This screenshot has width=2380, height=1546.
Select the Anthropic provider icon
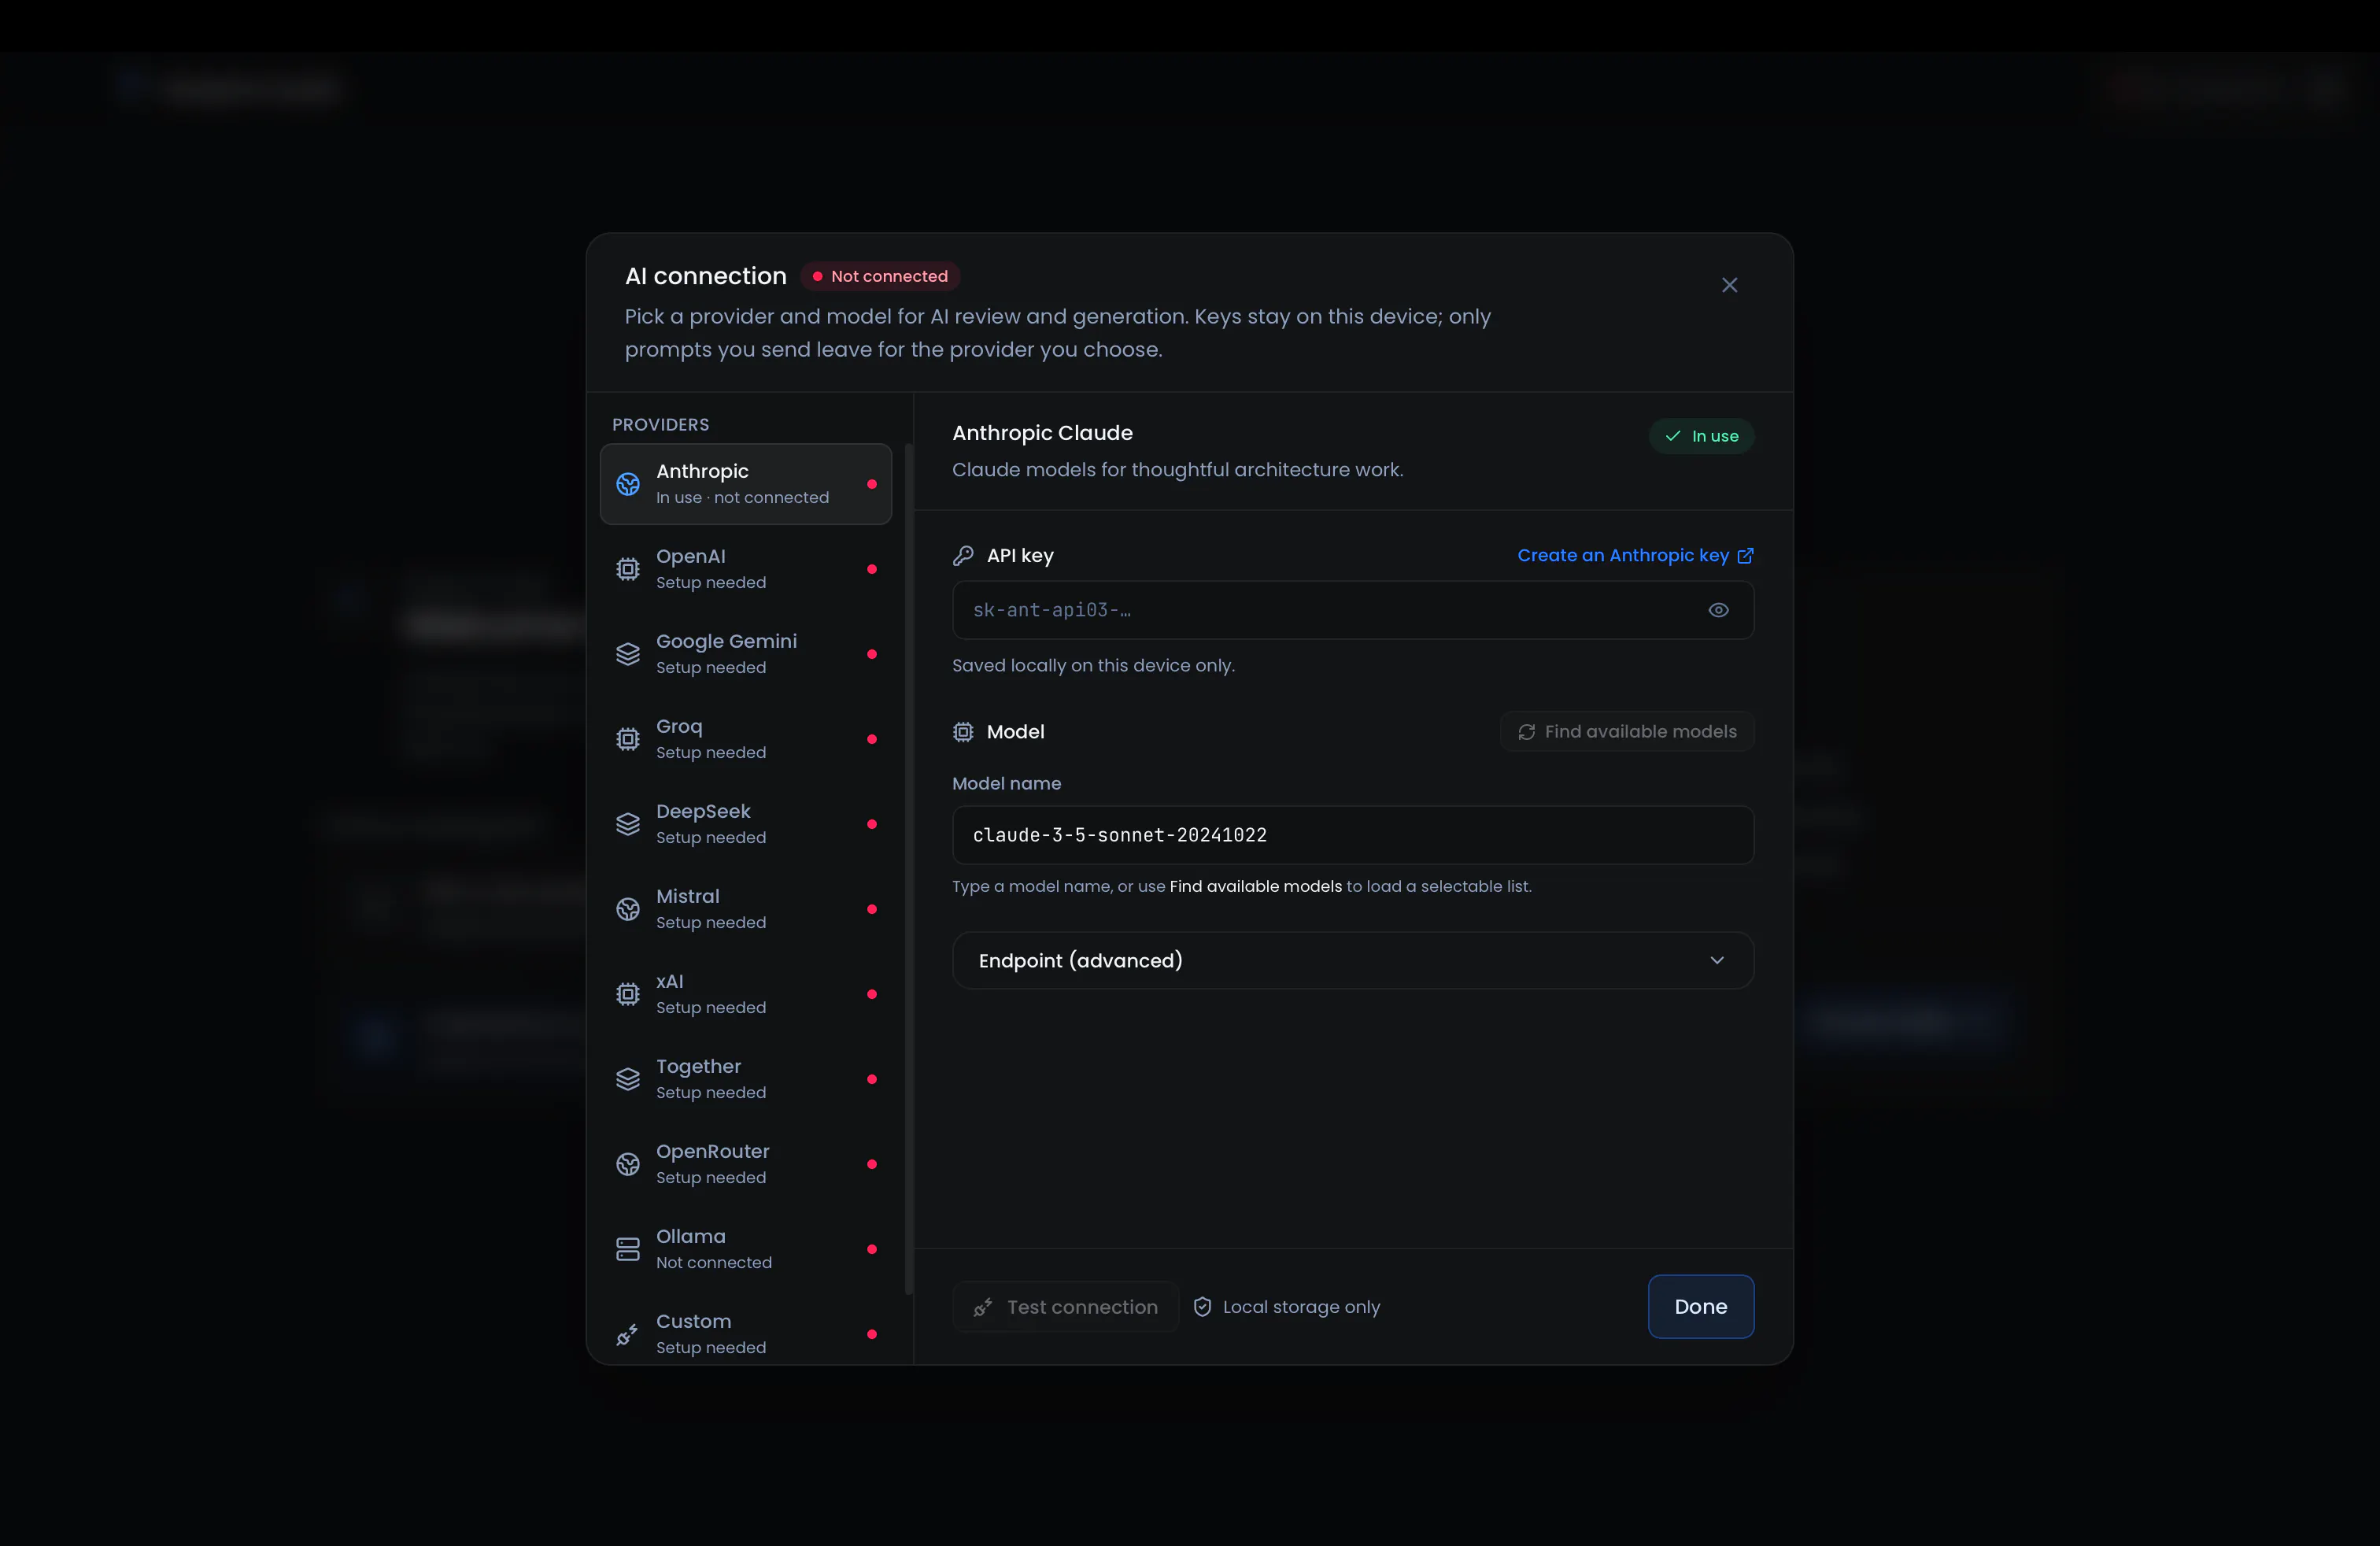pos(628,484)
